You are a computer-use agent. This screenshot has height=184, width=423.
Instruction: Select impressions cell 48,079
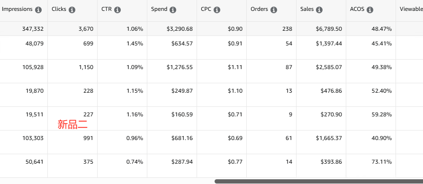[34, 44]
